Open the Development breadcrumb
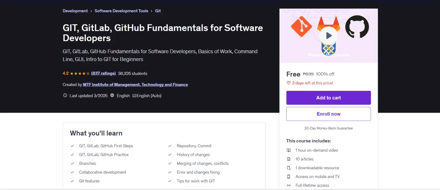Screen dimensions: 440x190 75,11
